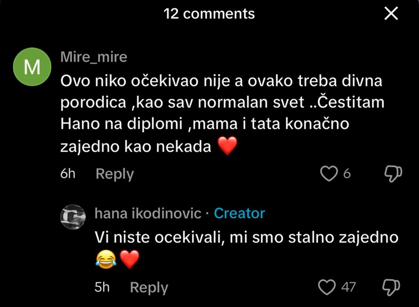Select the Creator label next to hana ikodinovic

[x=240, y=213]
